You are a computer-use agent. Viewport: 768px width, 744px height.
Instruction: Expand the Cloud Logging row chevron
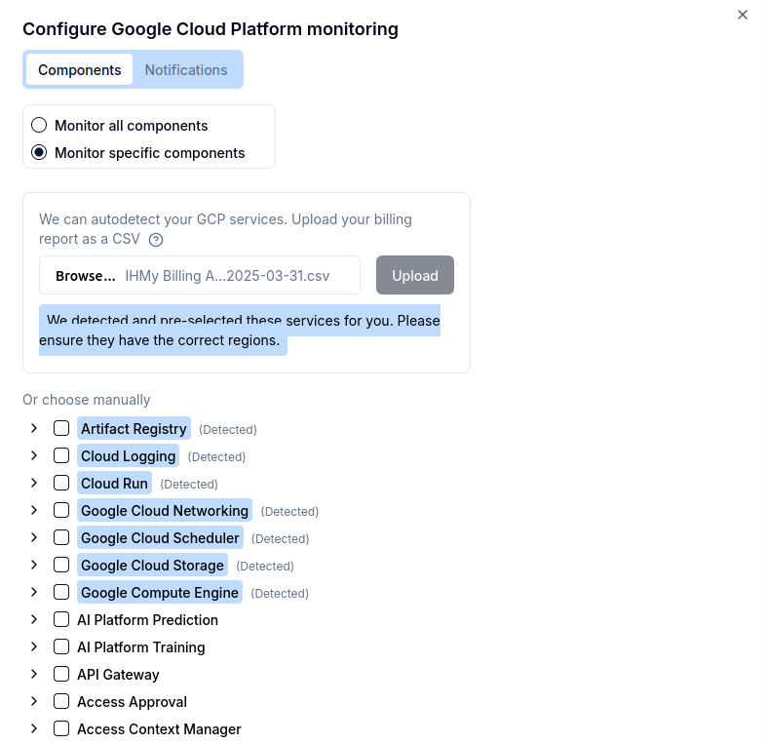(34, 455)
